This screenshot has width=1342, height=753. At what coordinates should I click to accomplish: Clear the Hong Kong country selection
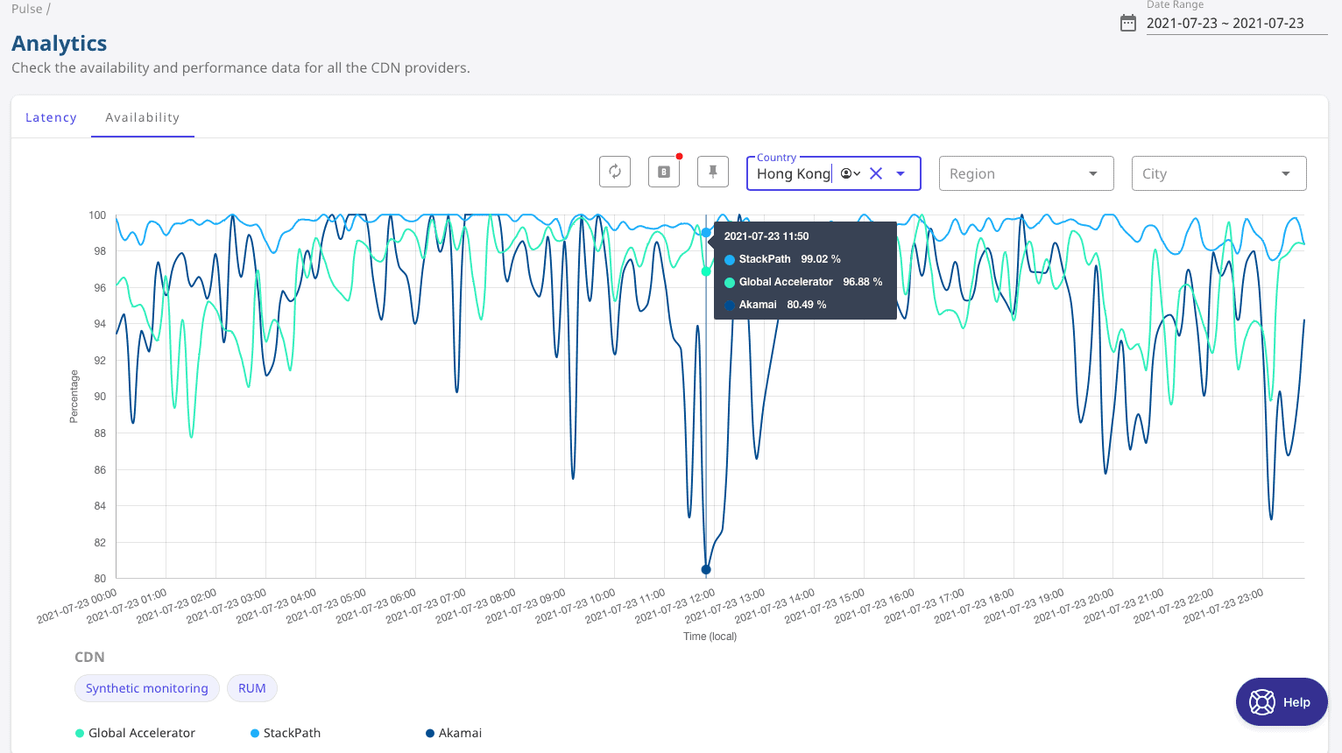coord(876,173)
